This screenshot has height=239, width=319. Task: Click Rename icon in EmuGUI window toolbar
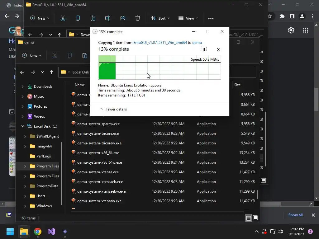coord(107,18)
